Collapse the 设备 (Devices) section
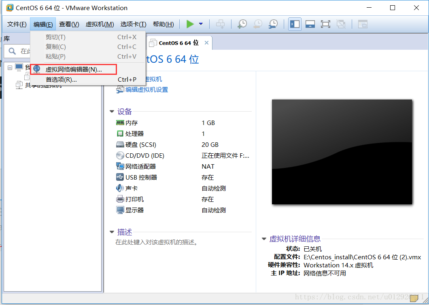 coord(112,111)
